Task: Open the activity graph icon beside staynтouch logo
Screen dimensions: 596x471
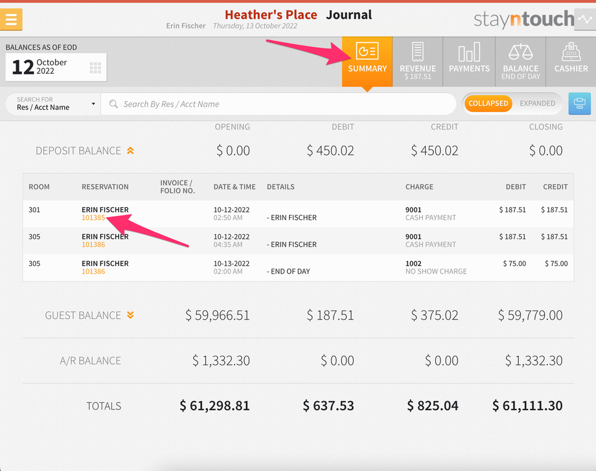Action: click(x=585, y=19)
